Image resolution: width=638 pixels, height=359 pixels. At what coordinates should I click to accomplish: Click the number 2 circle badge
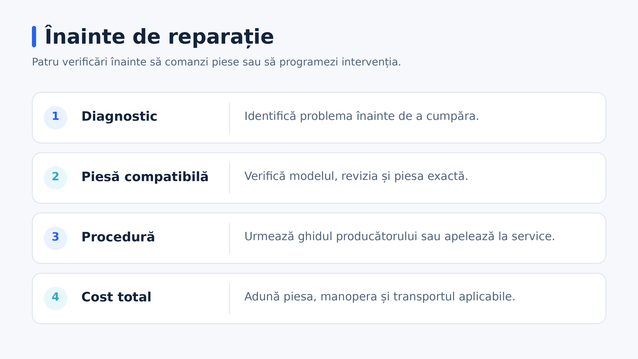[55, 178]
